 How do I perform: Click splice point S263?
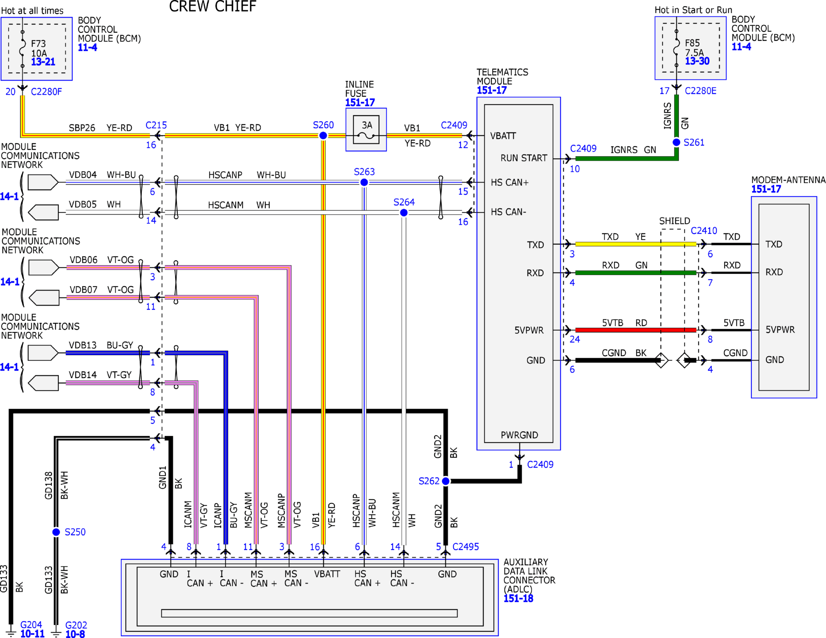364,182
